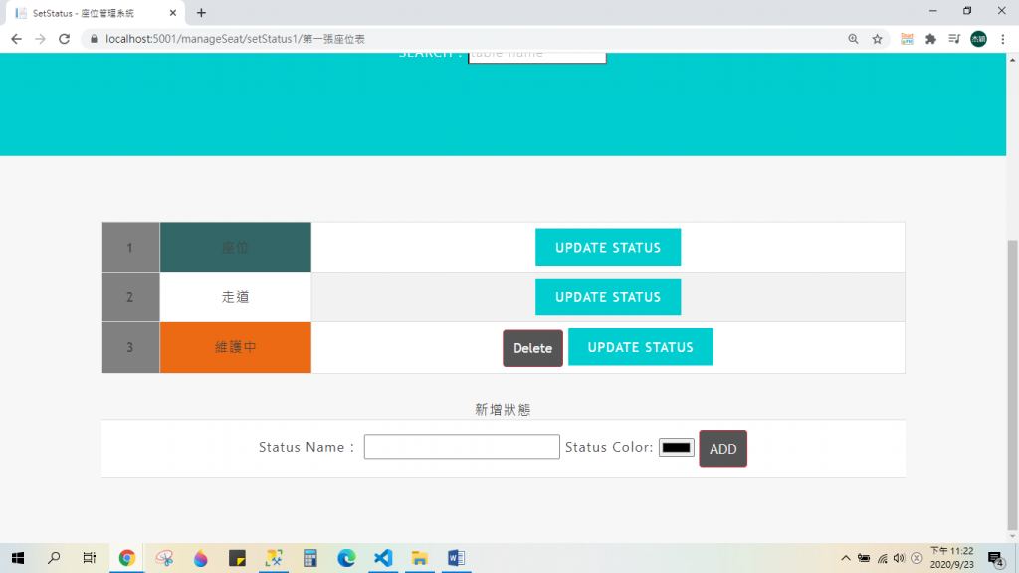Click row number 3 cell
1019x573 pixels.
[130, 347]
